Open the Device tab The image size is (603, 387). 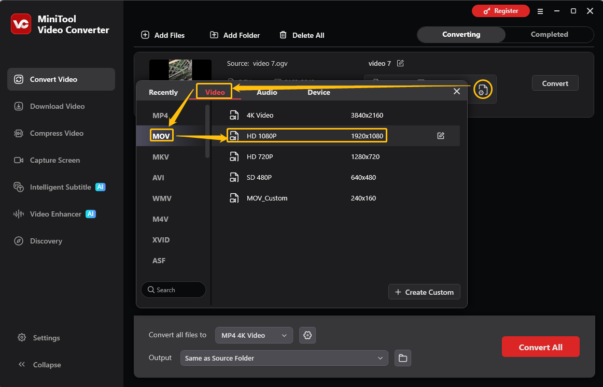(319, 92)
